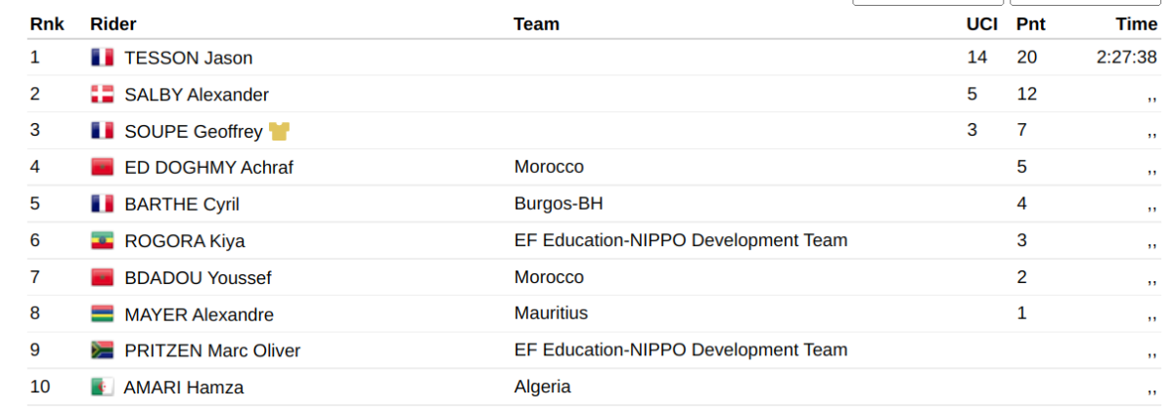This screenshot has height=411, width=1174.
Task: Click the Algerian flag beside AMARI Hamza
Action: click(x=102, y=388)
